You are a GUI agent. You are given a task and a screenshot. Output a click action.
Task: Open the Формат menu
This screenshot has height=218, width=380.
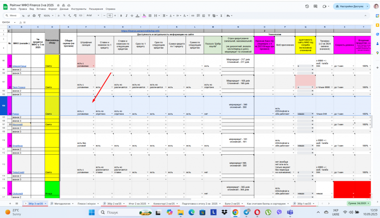(x=52, y=9)
